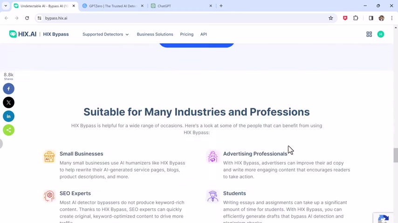The width and height of the screenshot is (398, 223).
Task: Close the Undetectable AI tab
Action: (x=74, y=6)
